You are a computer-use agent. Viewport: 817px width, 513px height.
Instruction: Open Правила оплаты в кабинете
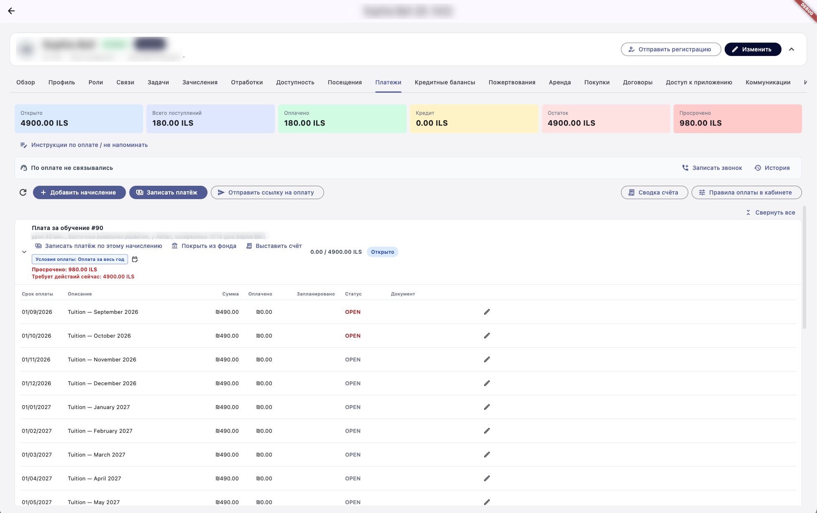747,192
